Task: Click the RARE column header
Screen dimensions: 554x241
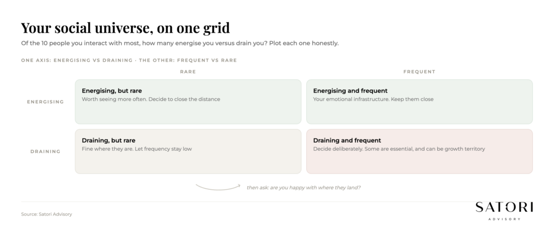Action: (x=188, y=72)
